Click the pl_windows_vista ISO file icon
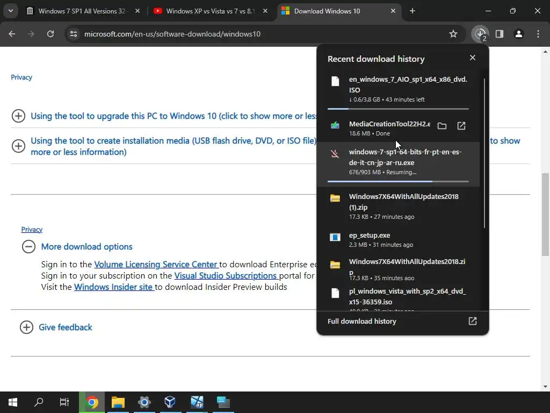550x413 pixels. click(x=335, y=293)
